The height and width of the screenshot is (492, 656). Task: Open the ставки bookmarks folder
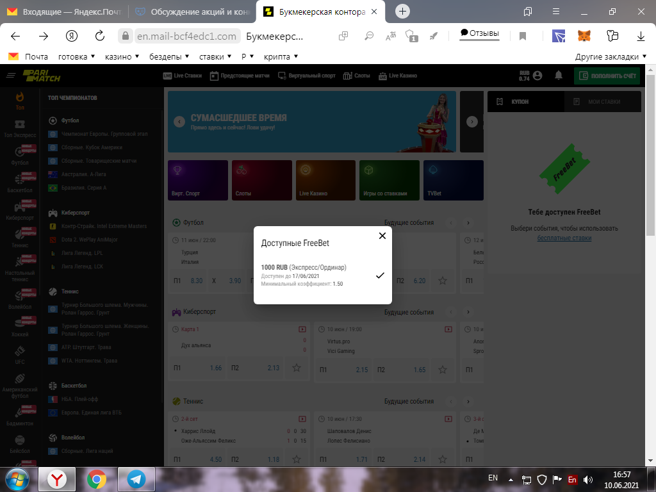(215, 56)
